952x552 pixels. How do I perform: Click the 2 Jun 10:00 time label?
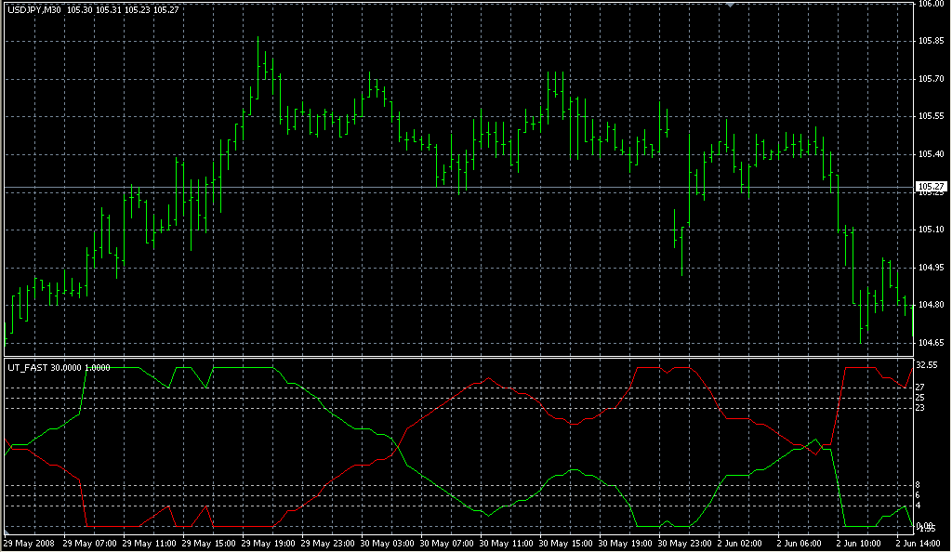point(860,544)
